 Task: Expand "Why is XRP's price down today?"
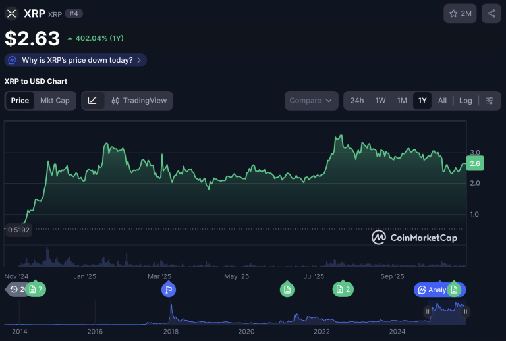coord(76,60)
